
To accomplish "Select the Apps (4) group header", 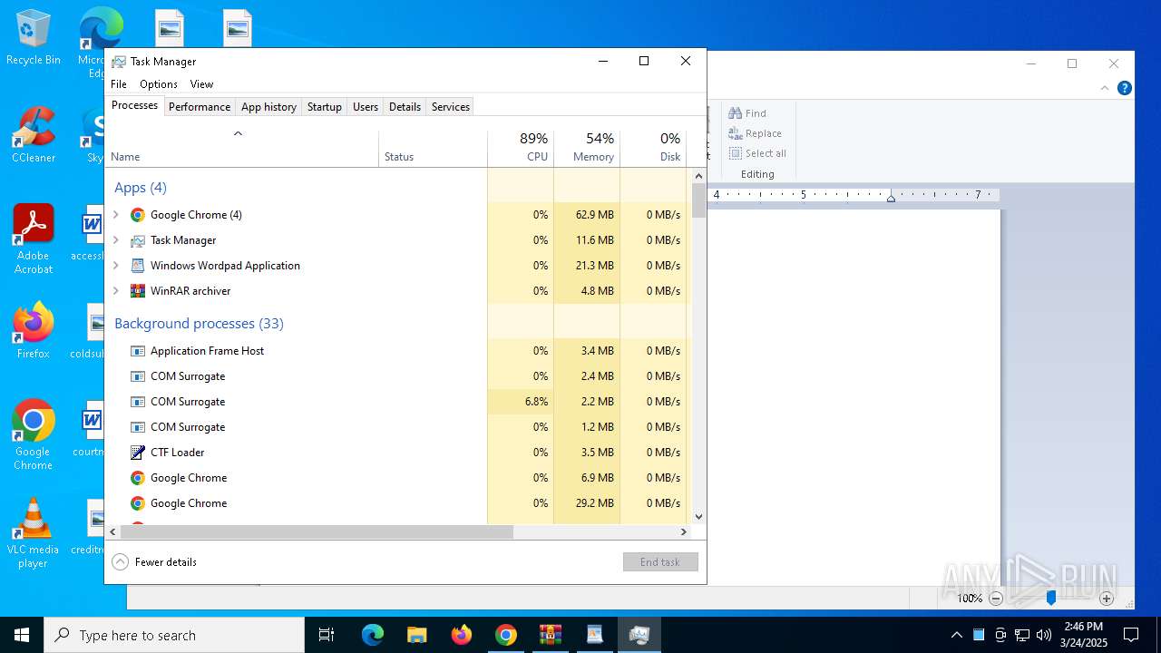I will [141, 188].
